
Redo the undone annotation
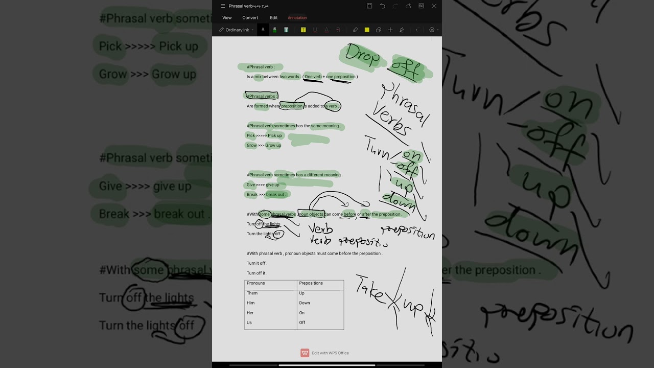coord(395,6)
